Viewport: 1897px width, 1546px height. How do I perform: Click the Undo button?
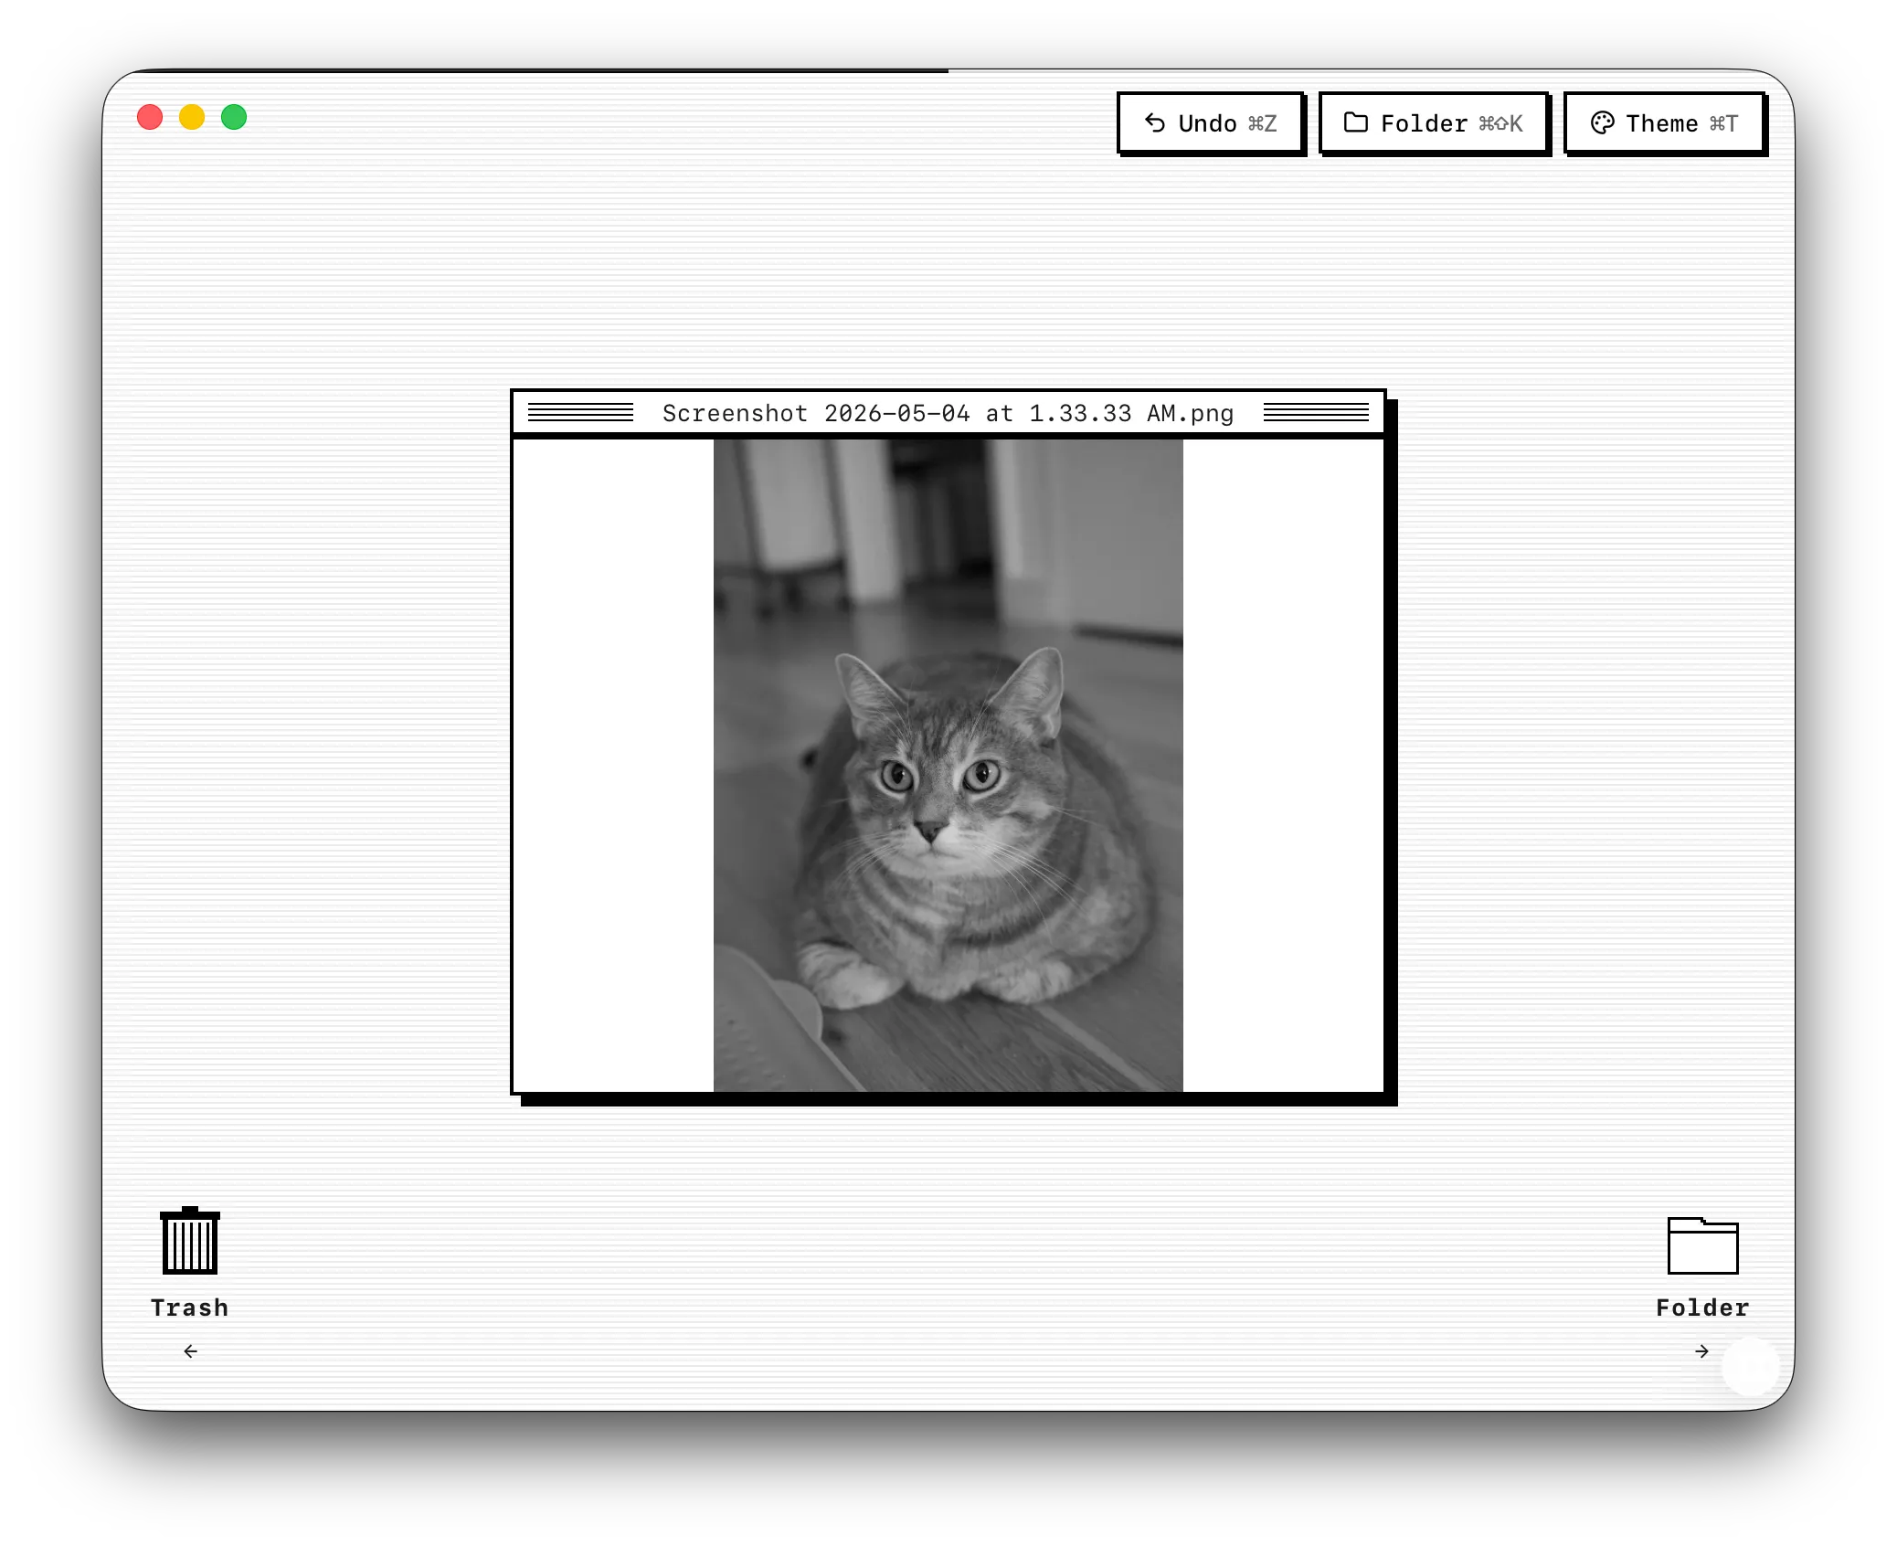click(x=1210, y=122)
